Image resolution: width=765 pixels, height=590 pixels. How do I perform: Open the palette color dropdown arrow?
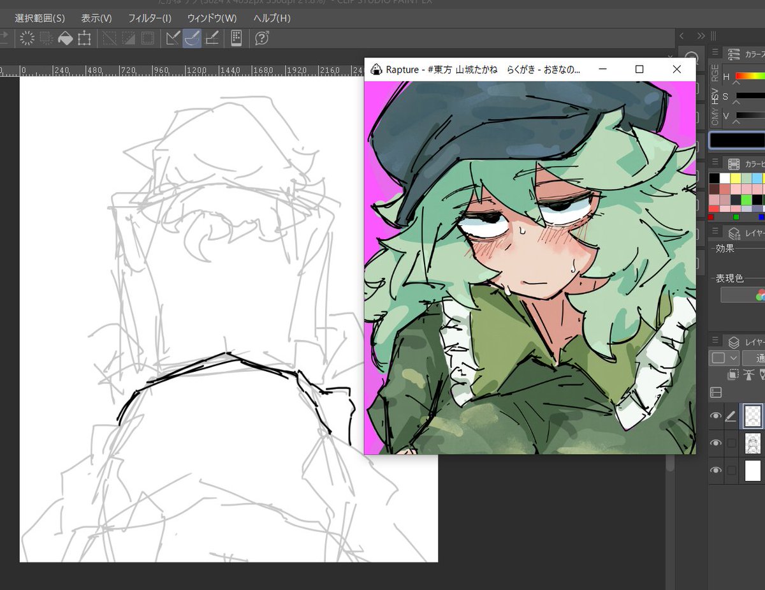(732, 358)
